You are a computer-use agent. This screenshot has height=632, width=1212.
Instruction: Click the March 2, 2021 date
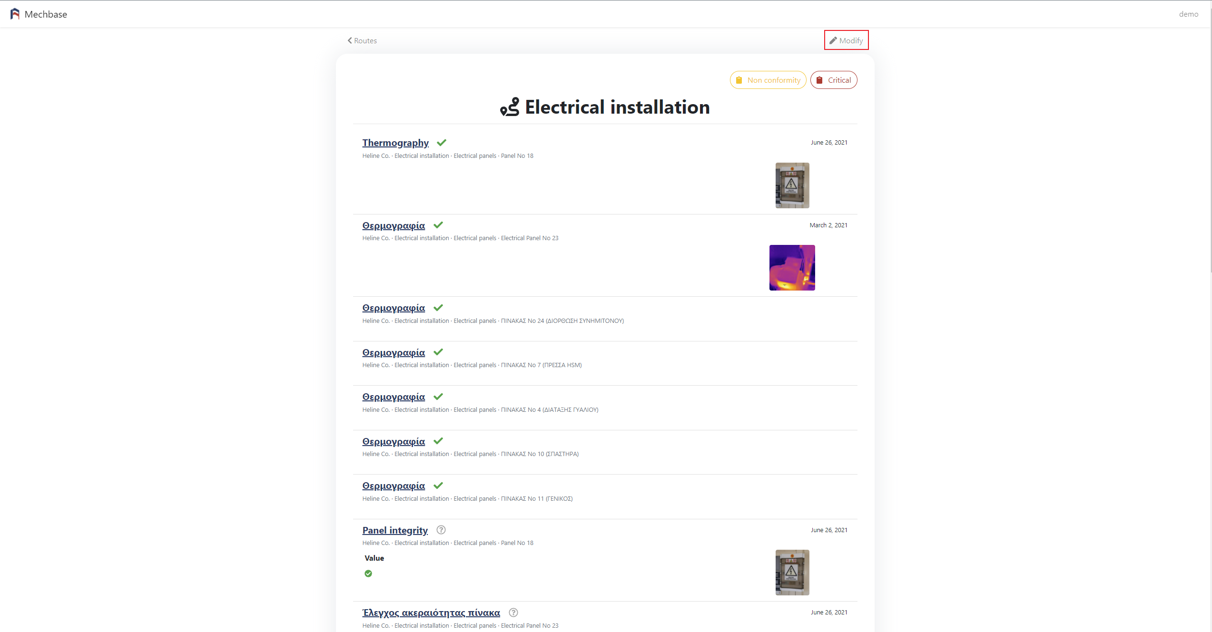[828, 225]
